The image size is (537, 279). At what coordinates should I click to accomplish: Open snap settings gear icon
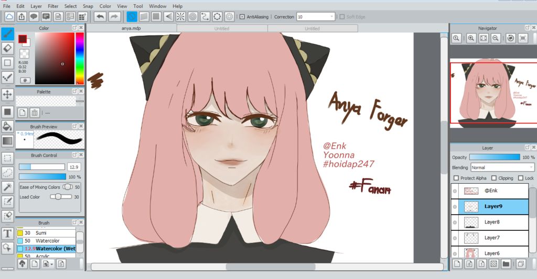pos(230,16)
